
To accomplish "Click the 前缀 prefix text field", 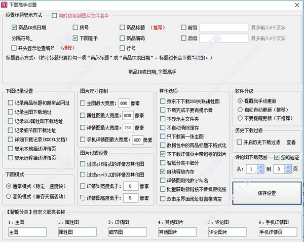I will pyautogui.click(x=223, y=27).
